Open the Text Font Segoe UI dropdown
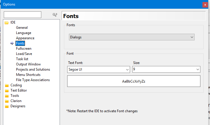 98,69
